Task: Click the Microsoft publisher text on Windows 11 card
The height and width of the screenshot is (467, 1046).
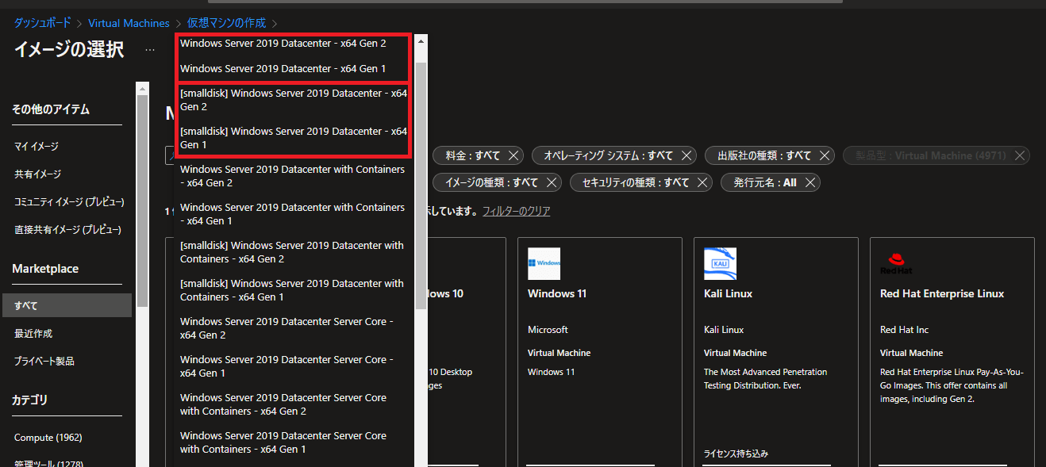Action: pyautogui.click(x=548, y=330)
